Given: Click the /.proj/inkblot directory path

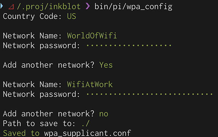Looking at the screenshot, I should 49,7.
